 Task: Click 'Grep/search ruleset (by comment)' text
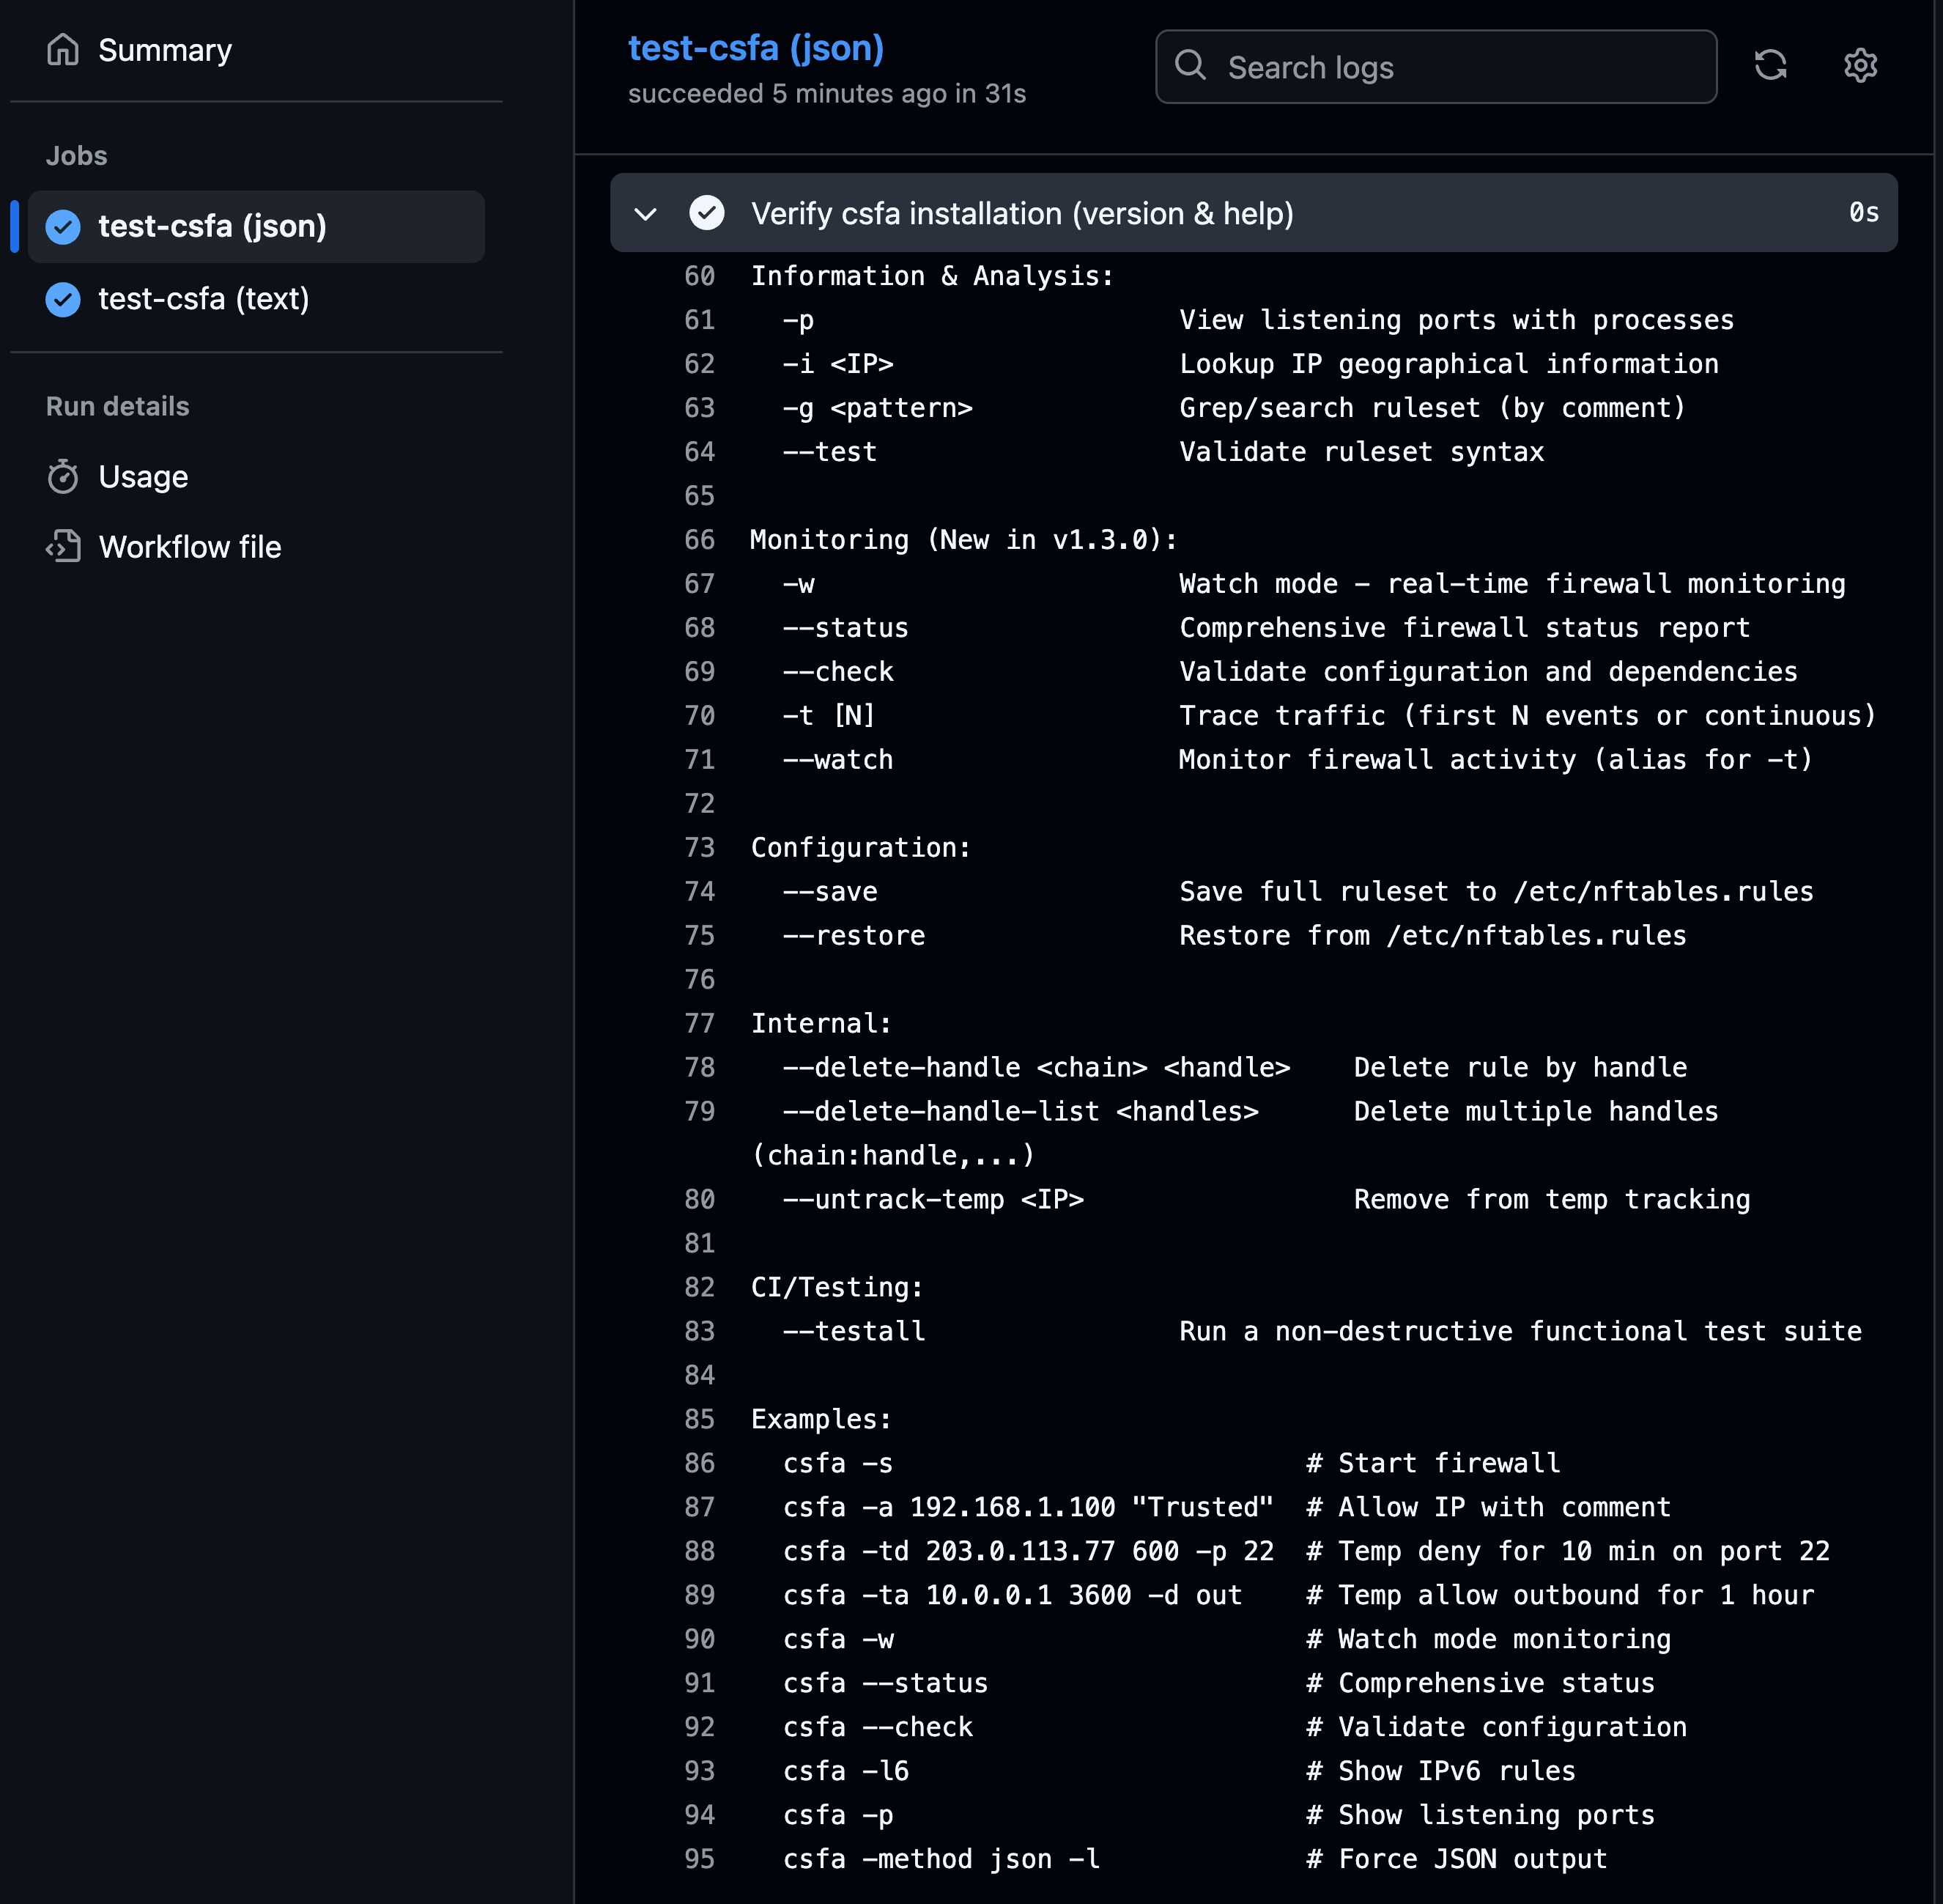1432,408
